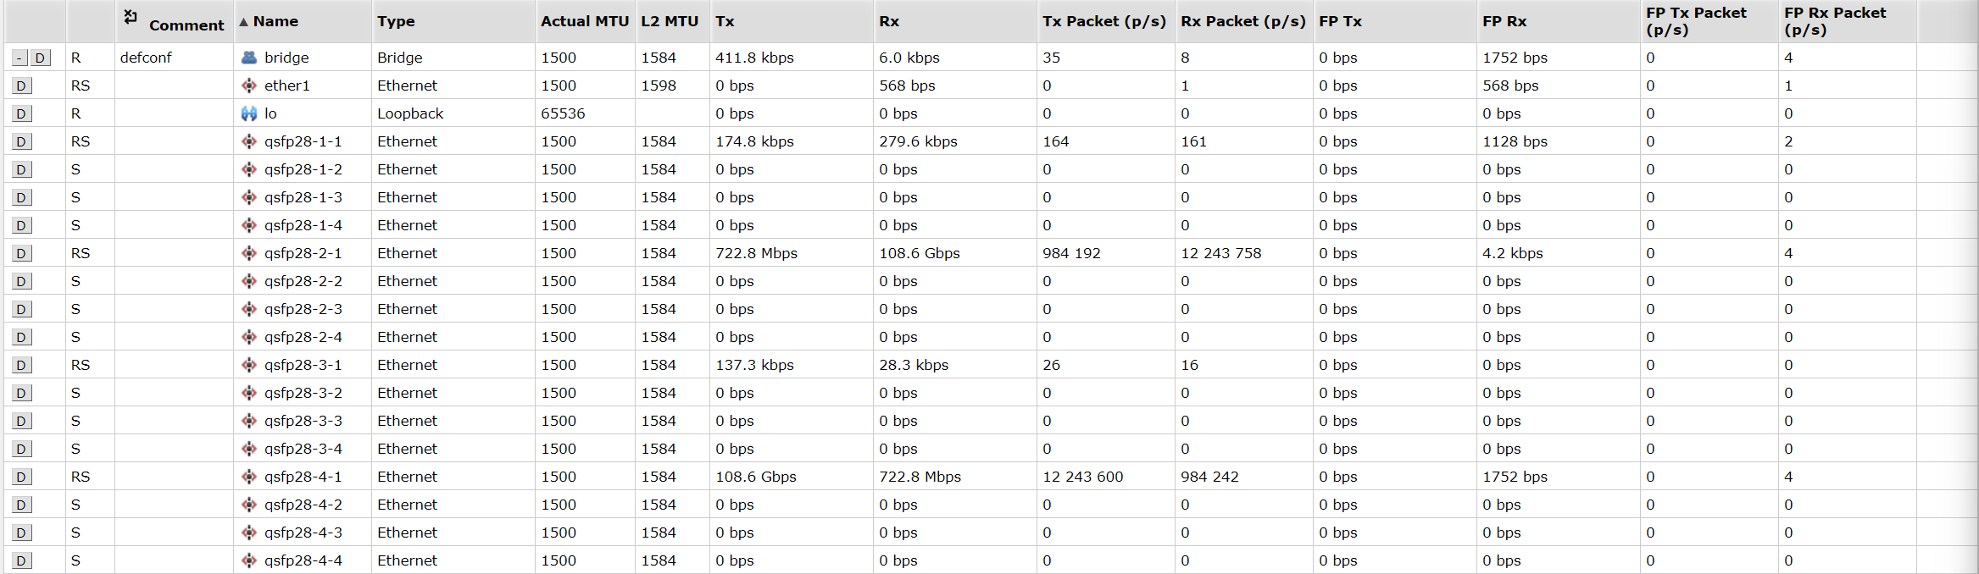Click the Tx column header
This screenshot has width=1979, height=574.
(725, 21)
